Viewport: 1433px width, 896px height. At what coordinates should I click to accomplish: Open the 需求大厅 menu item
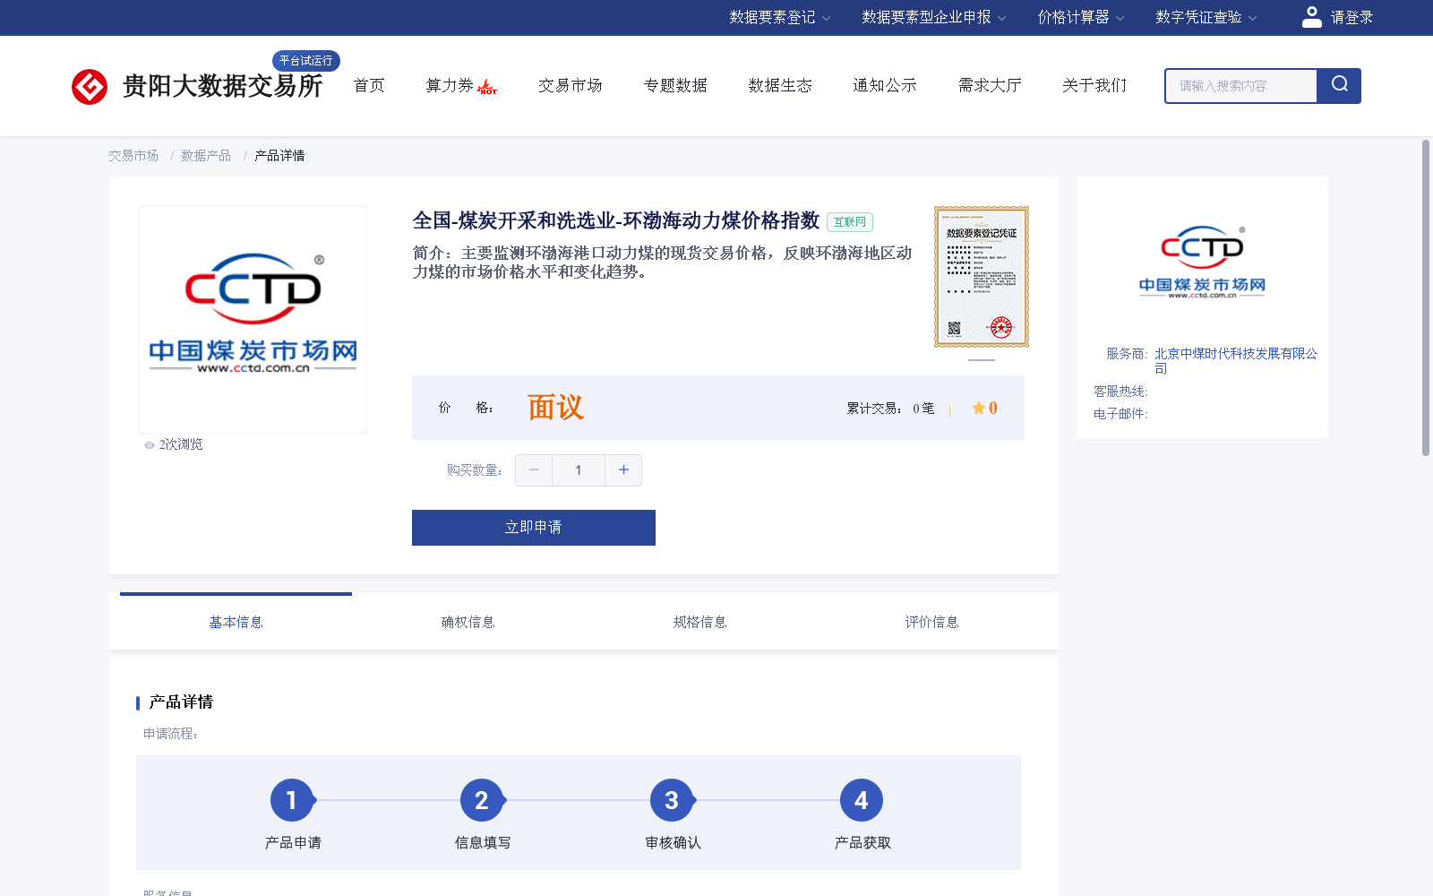tap(990, 85)
